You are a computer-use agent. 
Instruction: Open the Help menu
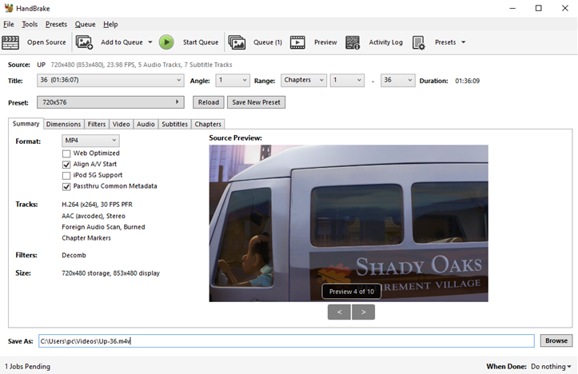pyautogui.click(x=110, y=24)
